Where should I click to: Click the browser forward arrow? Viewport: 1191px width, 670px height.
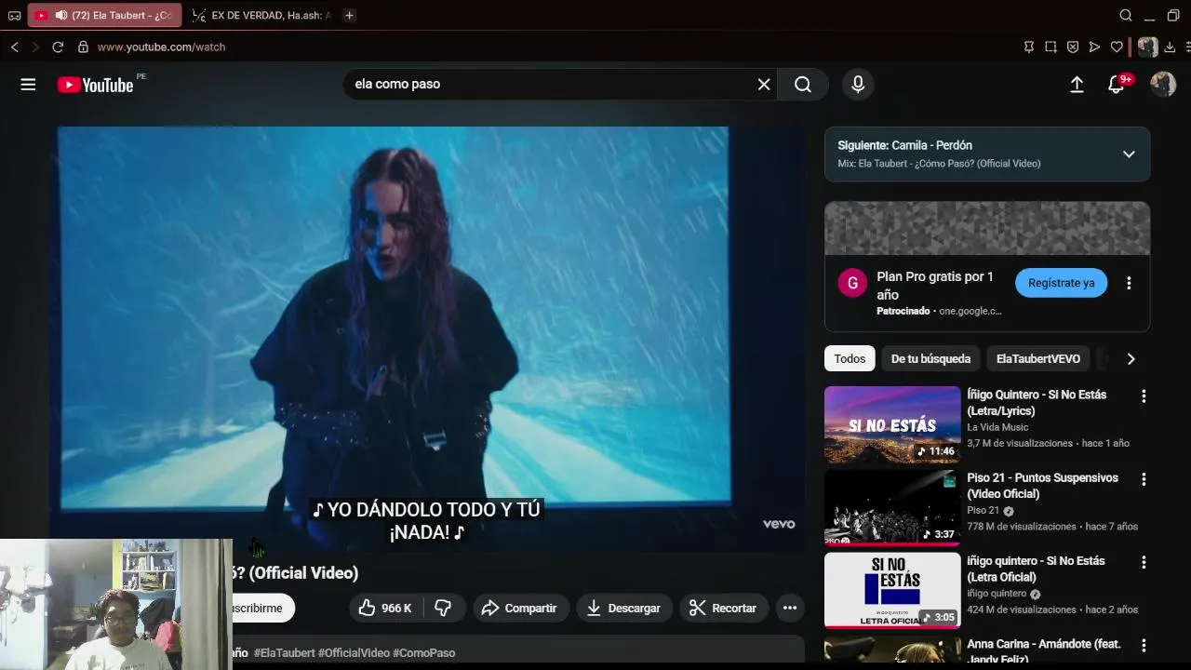[35, 47]
